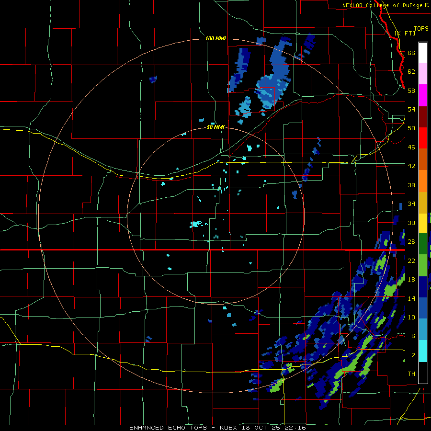Screen dimensions: 431x431
Task: Click the '62' legend value
Action: tap(411, 72)
